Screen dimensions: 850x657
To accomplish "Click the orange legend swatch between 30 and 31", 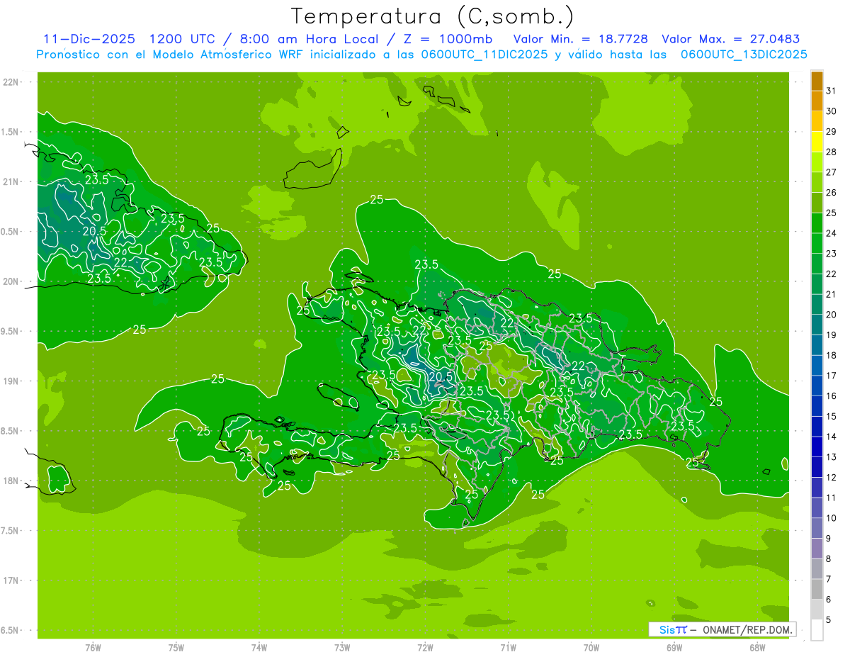I will tap(817, 101).
